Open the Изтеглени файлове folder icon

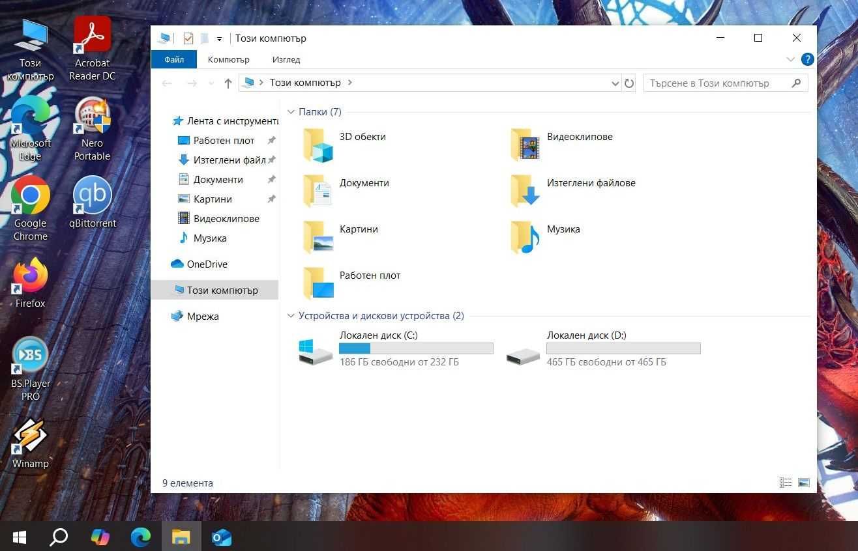coord(525,191)
